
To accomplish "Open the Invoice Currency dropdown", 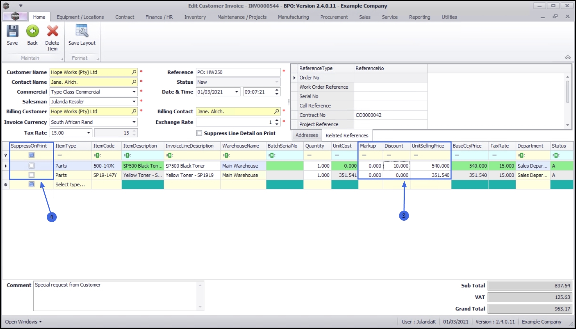I will pyautogui.click(x=134, y=122).
